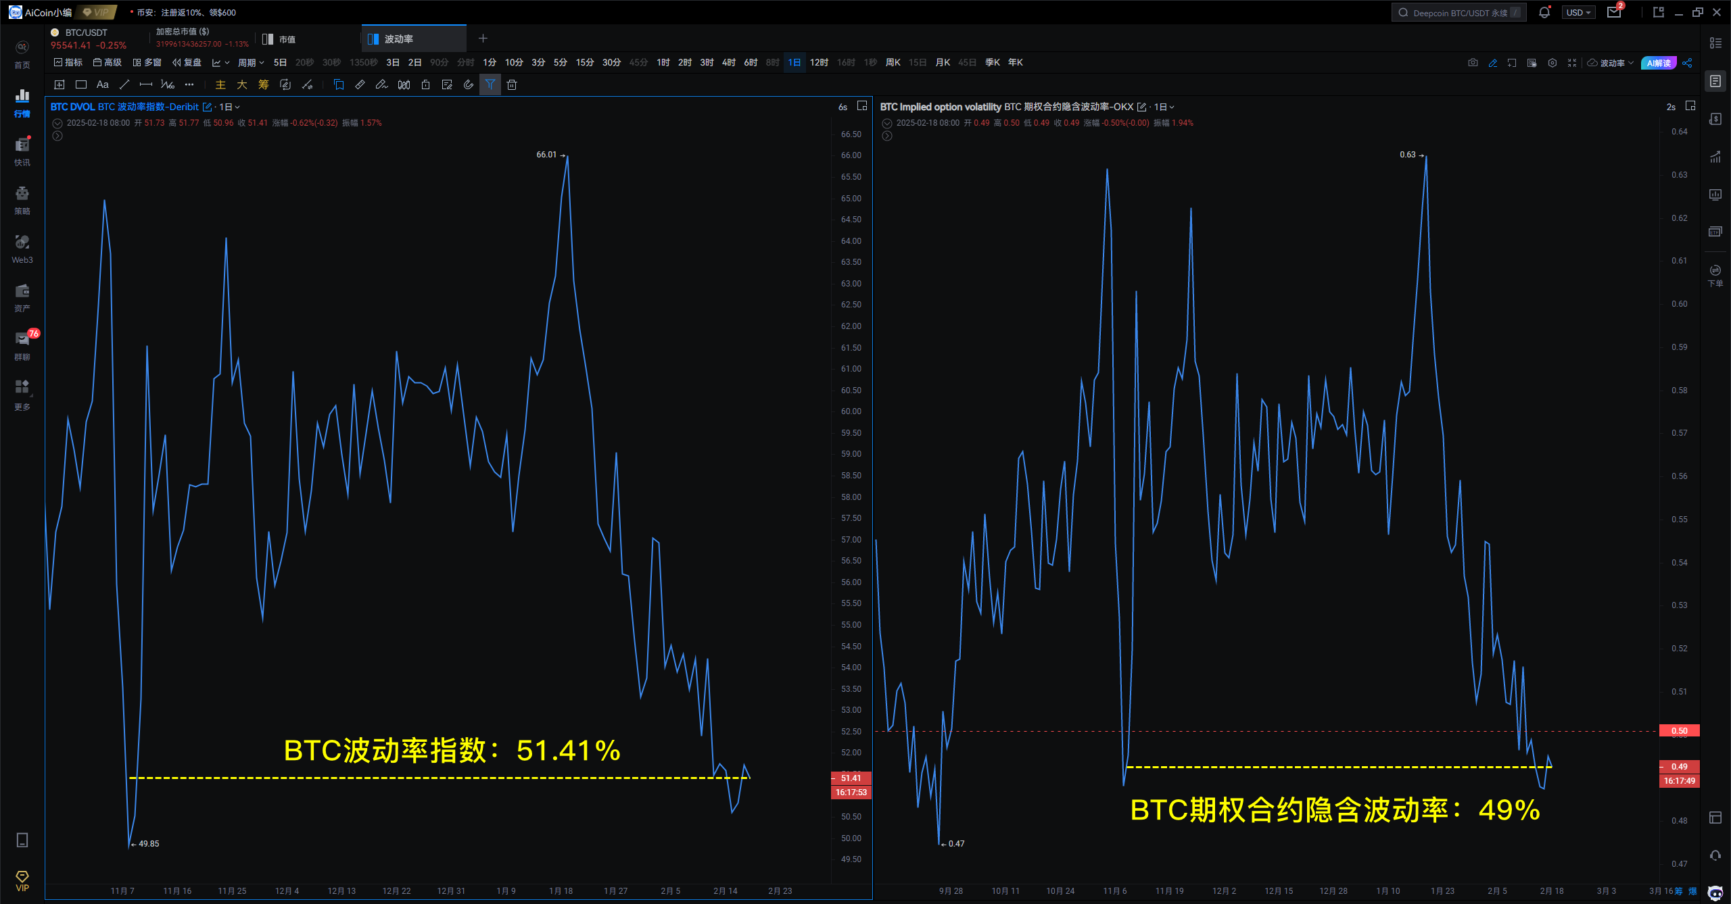Collapse OKX implied volatility legend chevron

coord(887,123)
